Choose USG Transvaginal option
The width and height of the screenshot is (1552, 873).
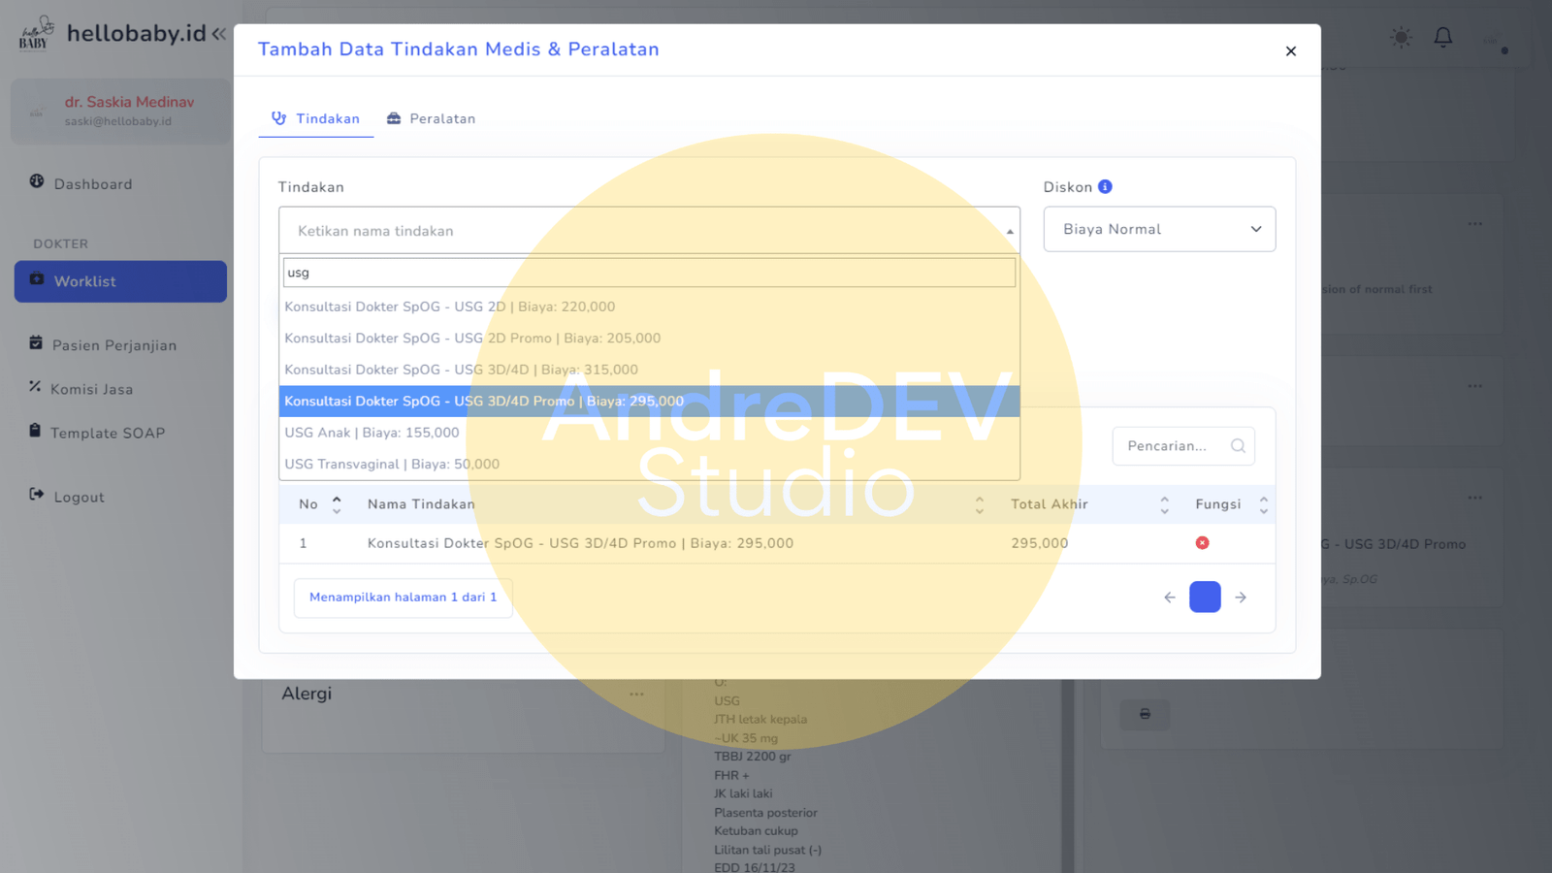coord(392,465)
